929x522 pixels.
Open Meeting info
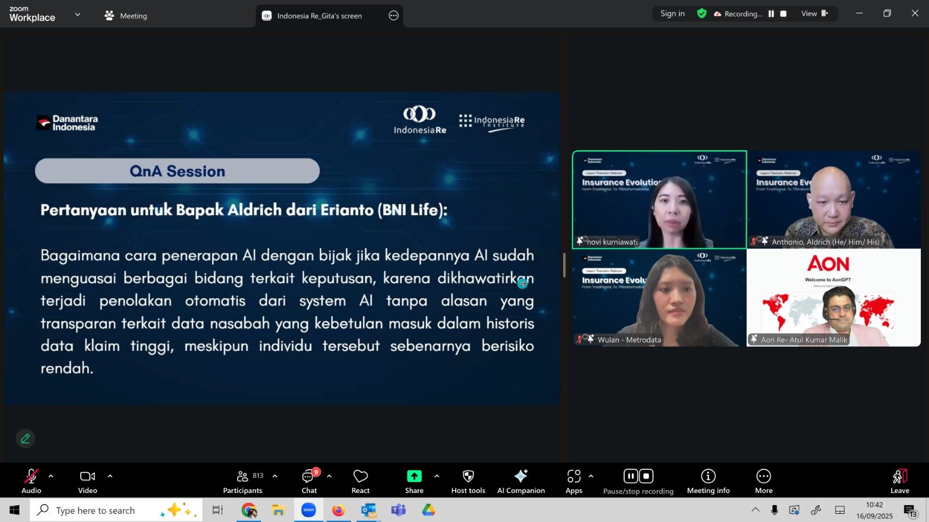708,481
